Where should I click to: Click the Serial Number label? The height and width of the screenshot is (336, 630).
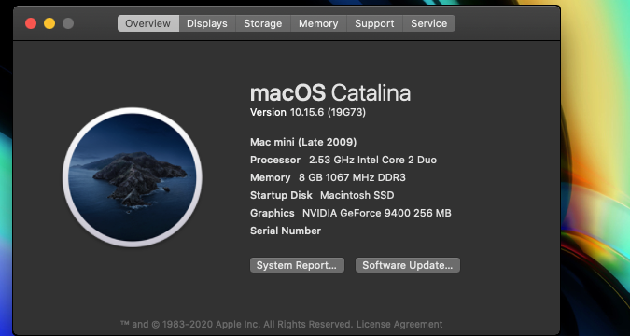tap(286, 231)
